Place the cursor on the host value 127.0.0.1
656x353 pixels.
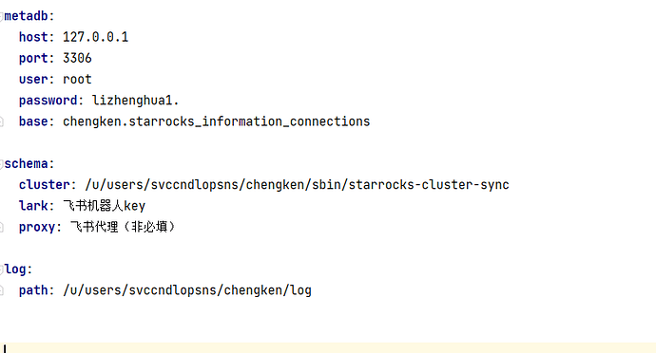click(95, 37)
